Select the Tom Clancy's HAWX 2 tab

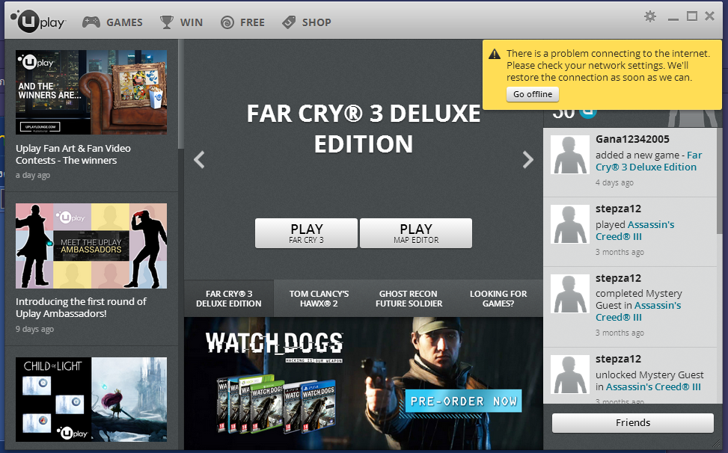click(x=319, y=298)
